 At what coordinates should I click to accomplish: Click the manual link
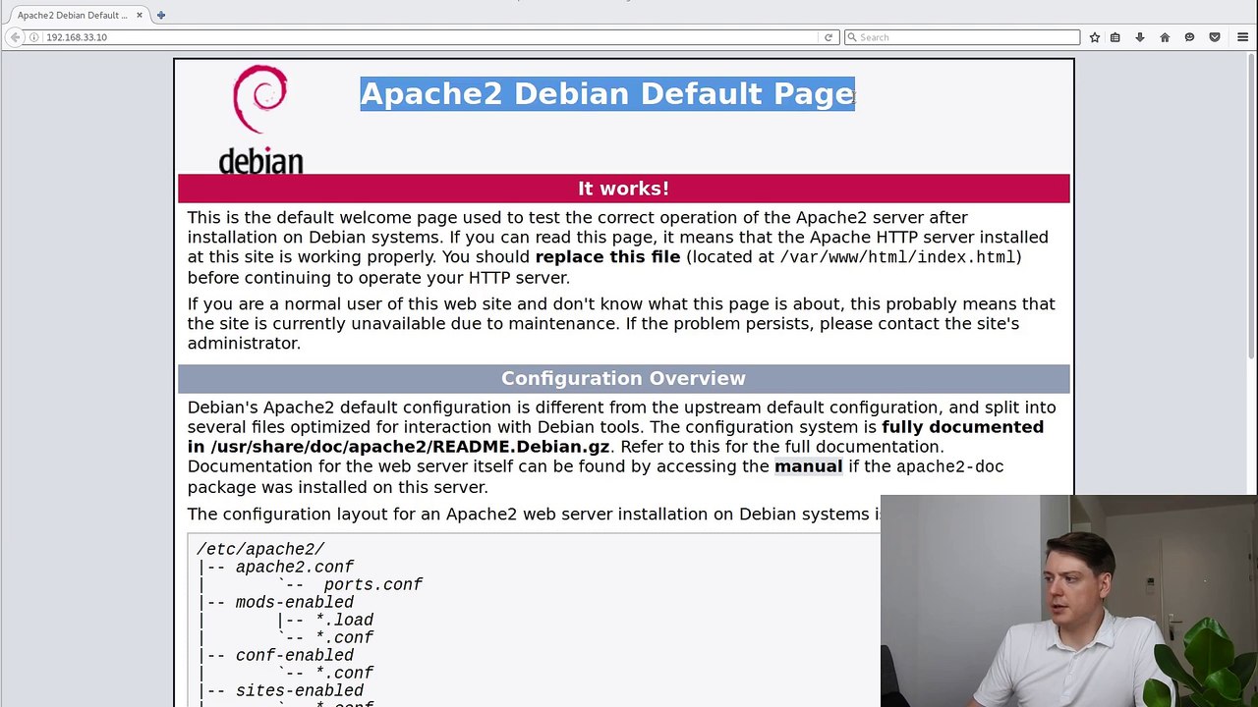point(808,466)
